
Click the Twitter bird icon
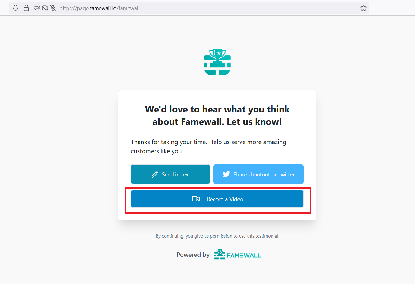click(x=226, y=174)
